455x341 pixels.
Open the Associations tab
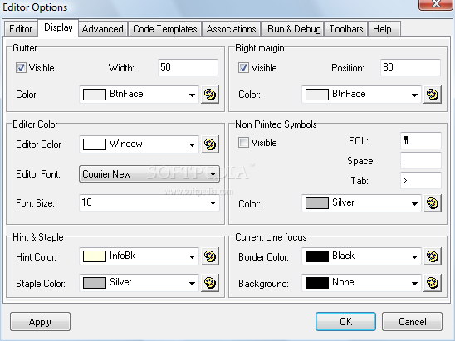coord(232,29)
